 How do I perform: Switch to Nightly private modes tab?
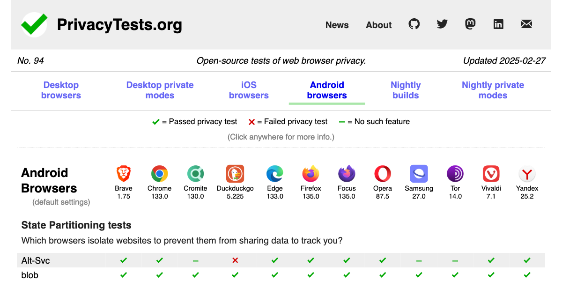493,90
